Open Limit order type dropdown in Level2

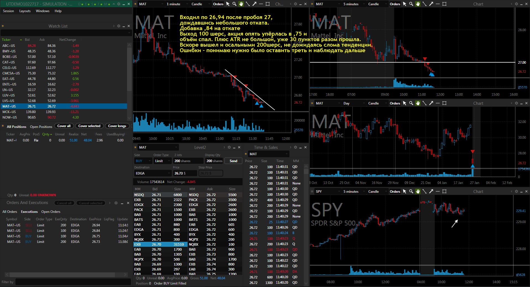click(162, 161)
